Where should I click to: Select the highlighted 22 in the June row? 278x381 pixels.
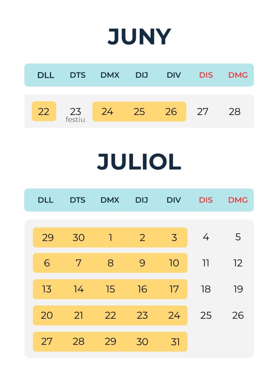[x=44, y=111]
